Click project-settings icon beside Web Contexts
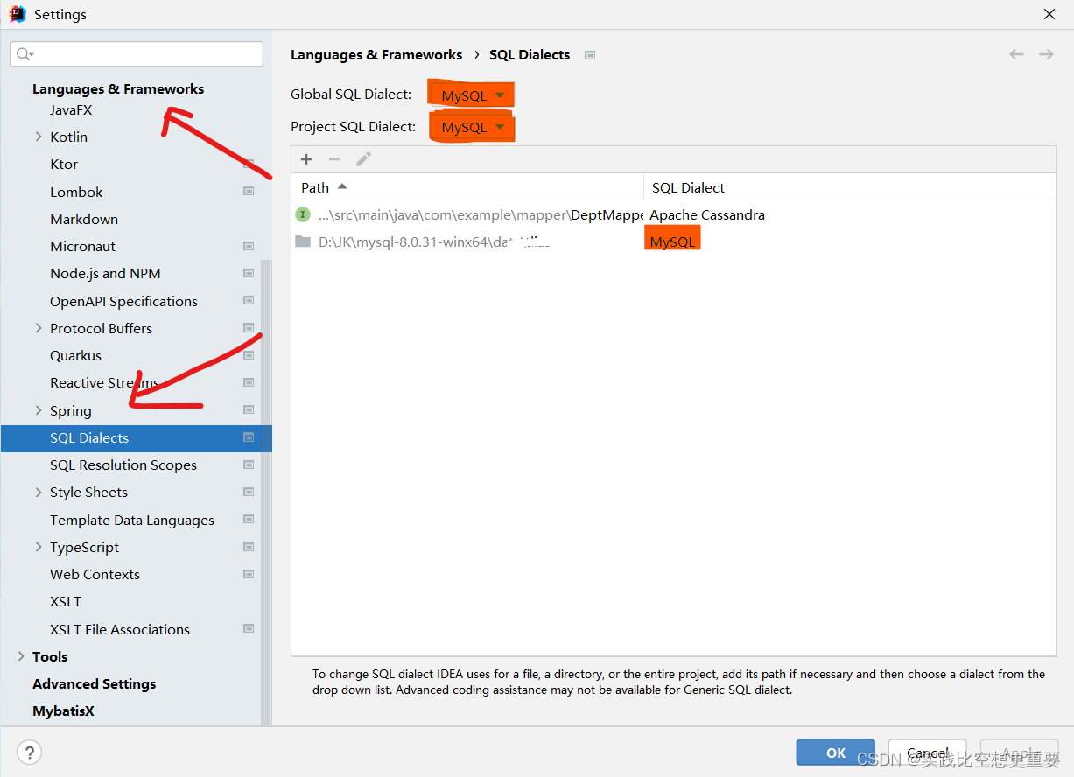 pos(249,574)
